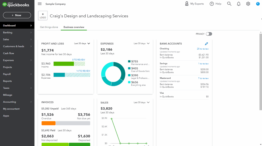Click the Help question mark icon
Screen dimensions: 262x146
212,4
